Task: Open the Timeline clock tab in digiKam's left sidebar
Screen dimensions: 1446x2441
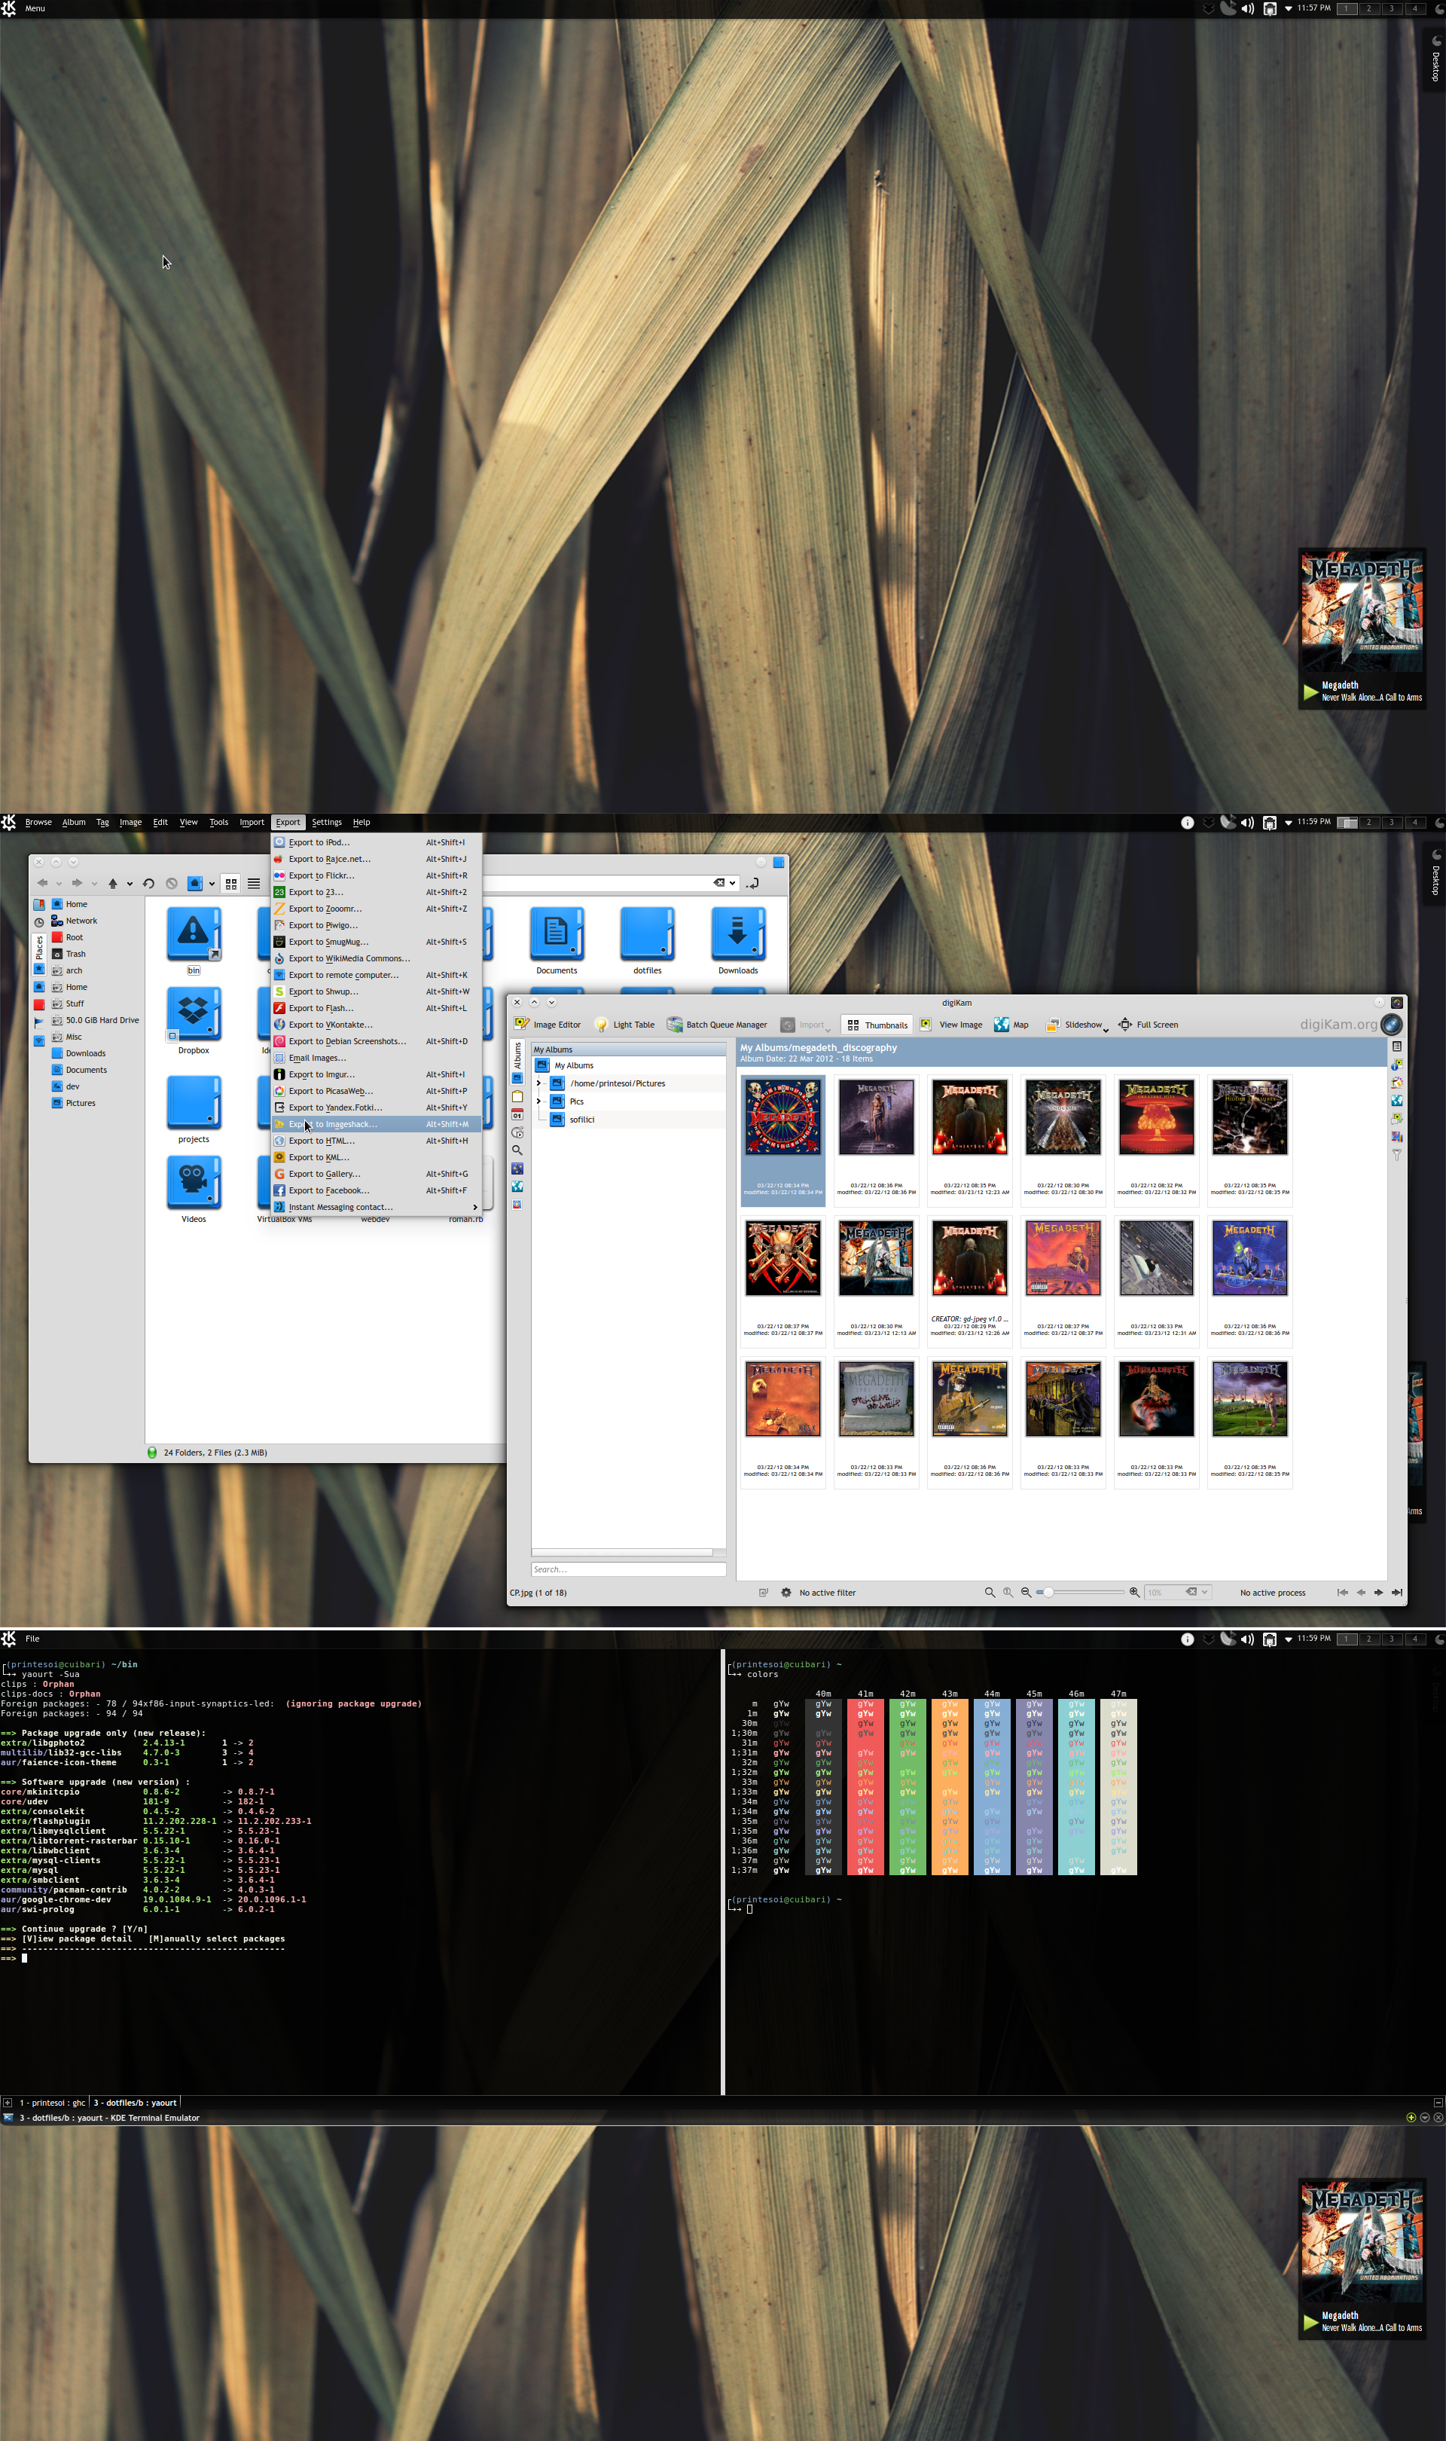Action: (517, 1132)
